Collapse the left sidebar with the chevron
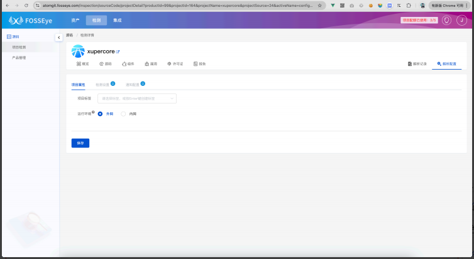This screenshot has width=474, height=259. (x=59, y=38)
